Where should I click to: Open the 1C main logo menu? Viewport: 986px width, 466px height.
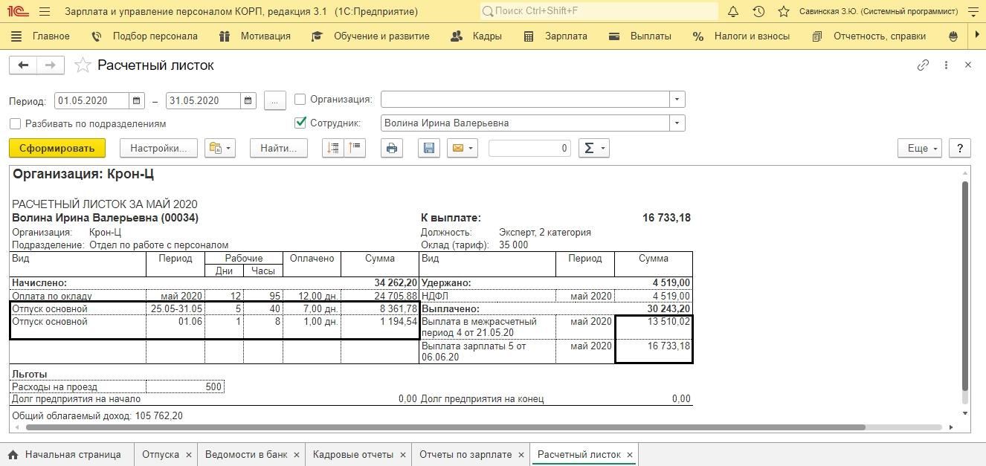click(17, 12)
